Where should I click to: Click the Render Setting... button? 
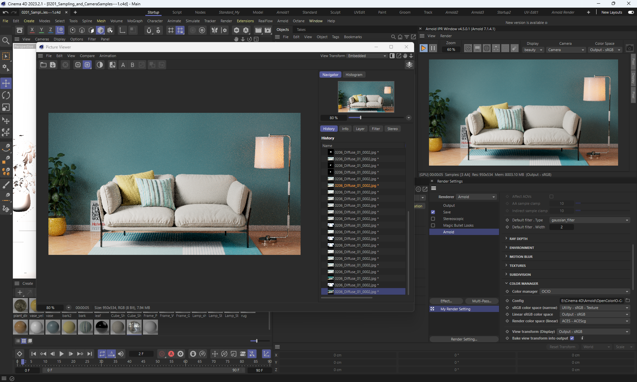(x=464, y=339)
